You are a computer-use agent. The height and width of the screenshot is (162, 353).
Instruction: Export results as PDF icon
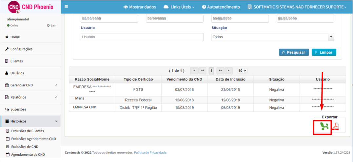pos(335,127)
